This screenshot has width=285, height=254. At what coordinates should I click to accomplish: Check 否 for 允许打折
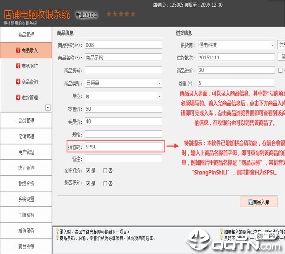[x=105, y=171]
